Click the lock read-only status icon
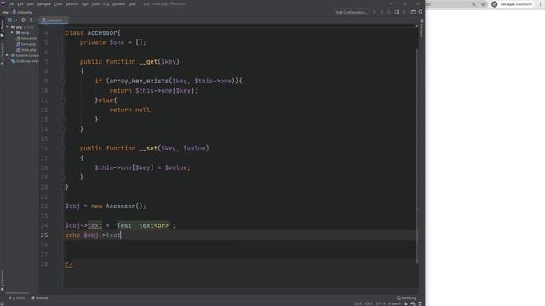 coord(405,303)
